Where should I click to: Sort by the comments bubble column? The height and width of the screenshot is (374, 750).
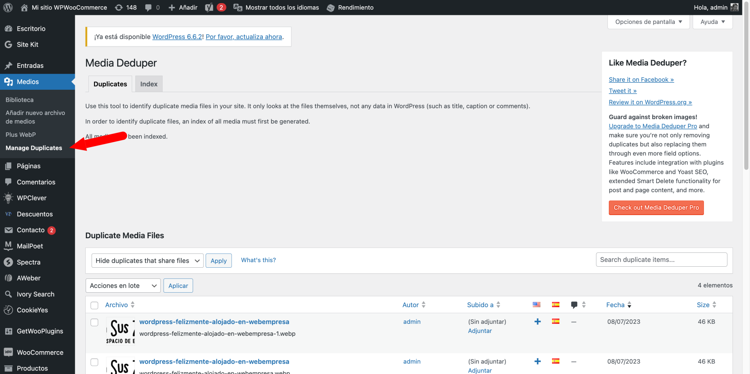578,305
